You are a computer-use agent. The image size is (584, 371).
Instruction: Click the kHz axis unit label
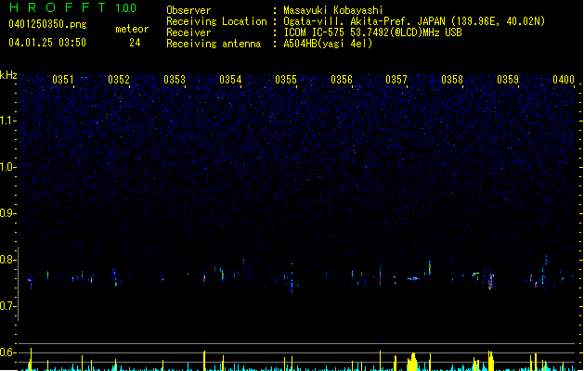tap(8, 75)
